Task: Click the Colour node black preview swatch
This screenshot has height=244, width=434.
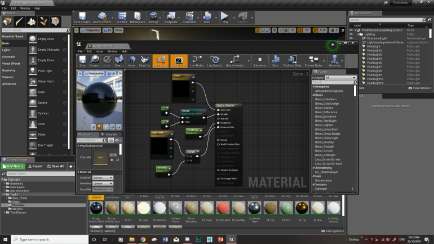Action: coord(181,89)
